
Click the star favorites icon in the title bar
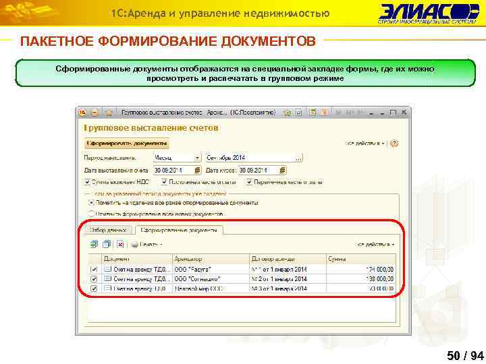click(x=109, y=113)
